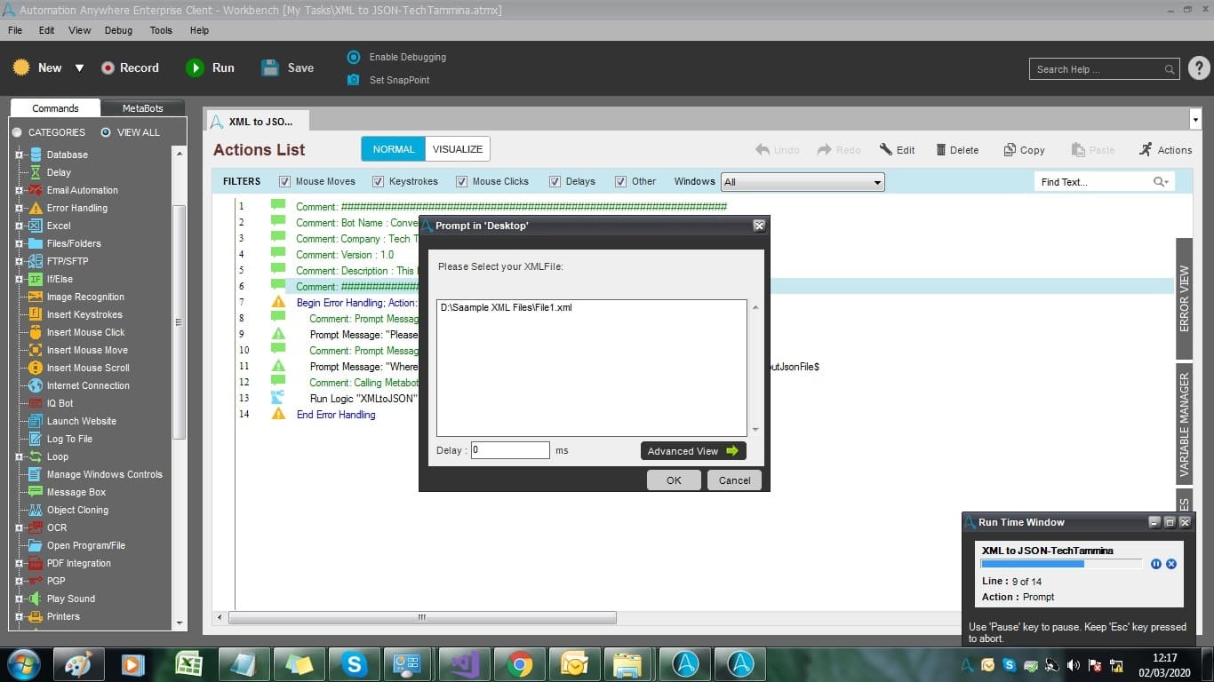Open the Tools menu
The image size is (1214, 682).
click(161, 30)
